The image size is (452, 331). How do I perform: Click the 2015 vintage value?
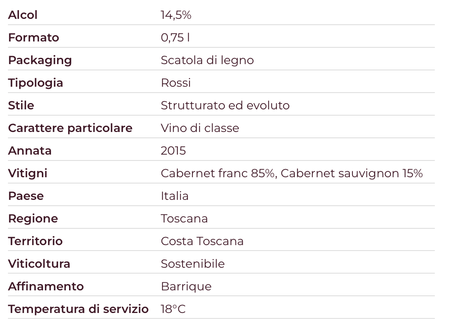(x=173, y=151)
